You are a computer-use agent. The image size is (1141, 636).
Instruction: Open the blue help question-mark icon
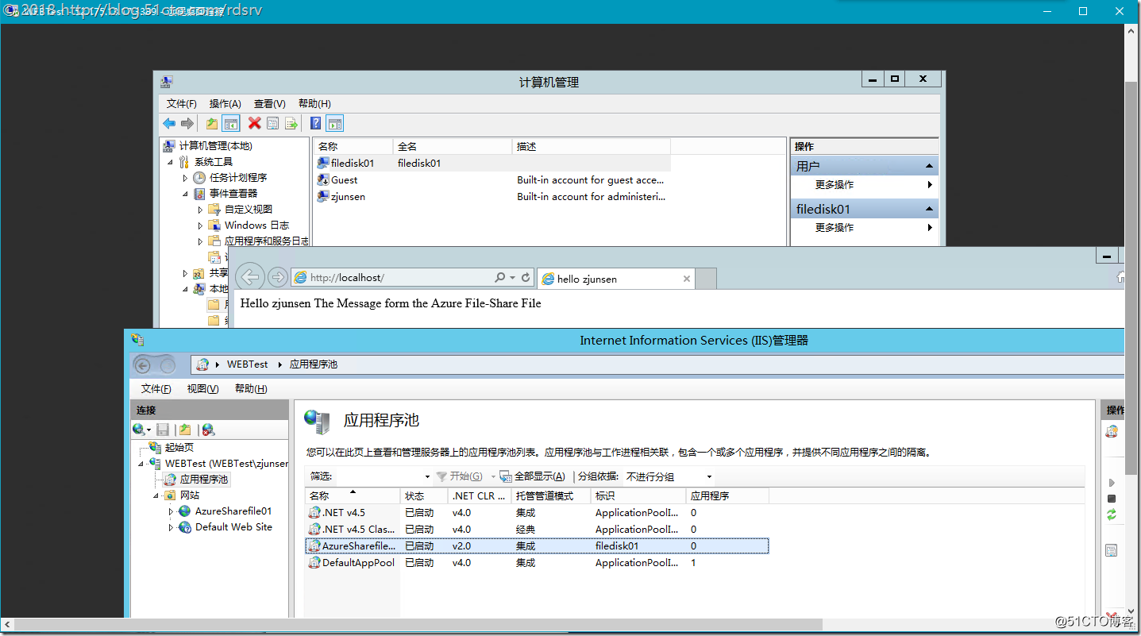316,123
